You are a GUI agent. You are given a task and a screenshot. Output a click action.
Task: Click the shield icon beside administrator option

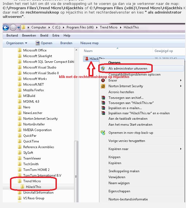103,69
